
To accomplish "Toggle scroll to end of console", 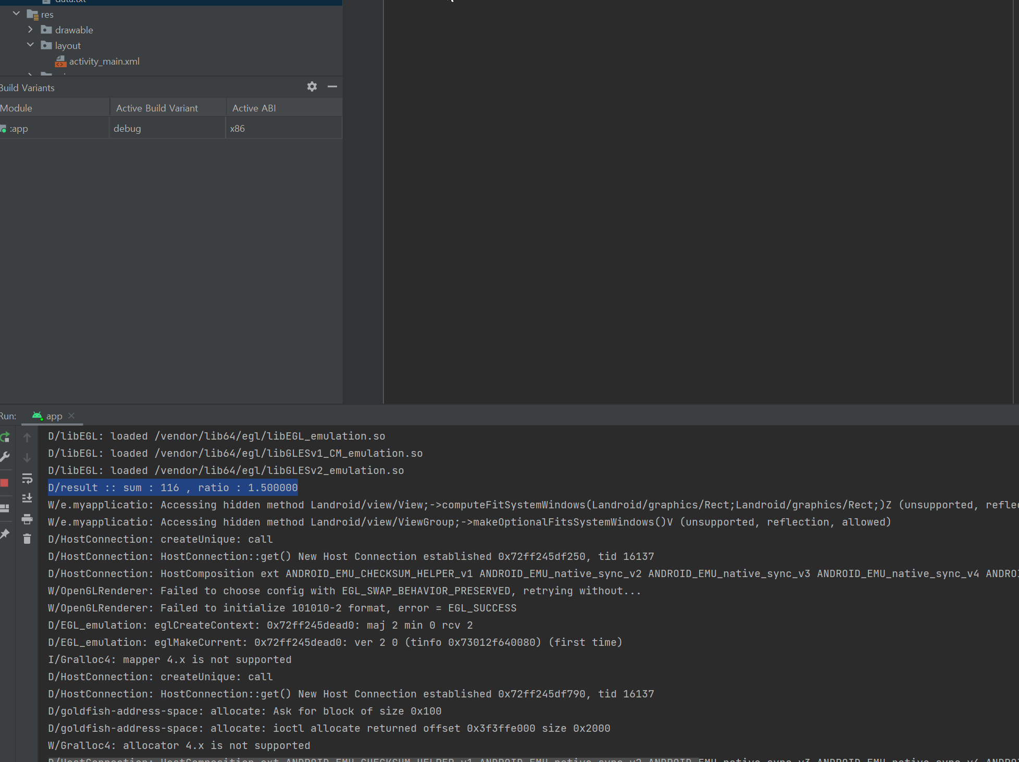I will click(27, 498).
